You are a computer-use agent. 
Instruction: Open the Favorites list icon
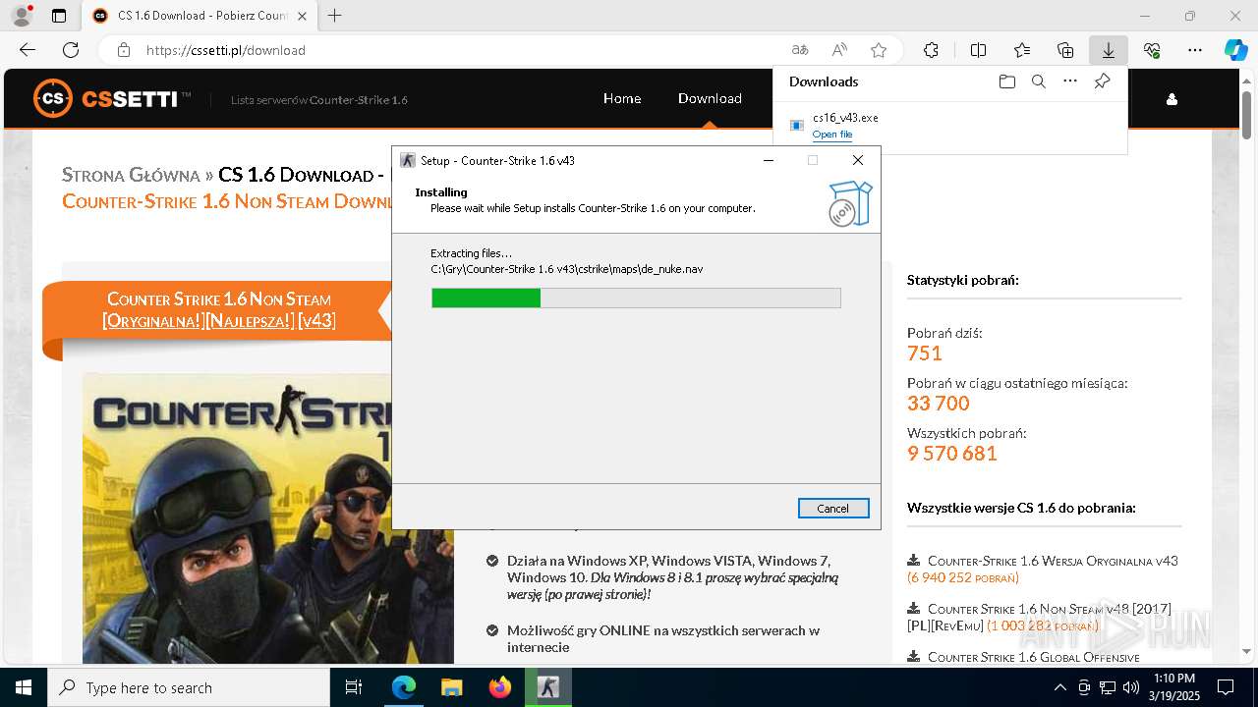1022,50
